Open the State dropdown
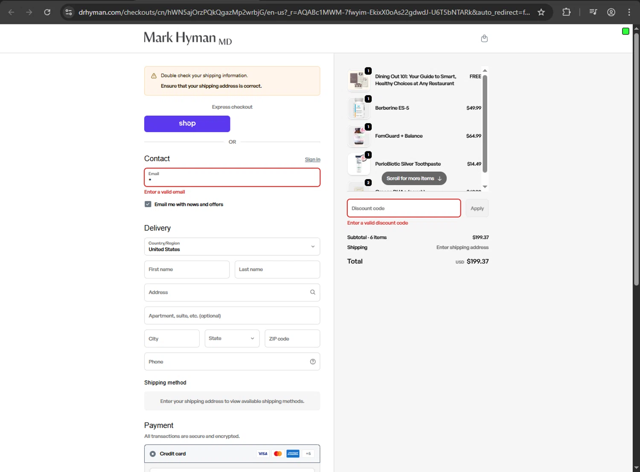 tap(232, 339)
